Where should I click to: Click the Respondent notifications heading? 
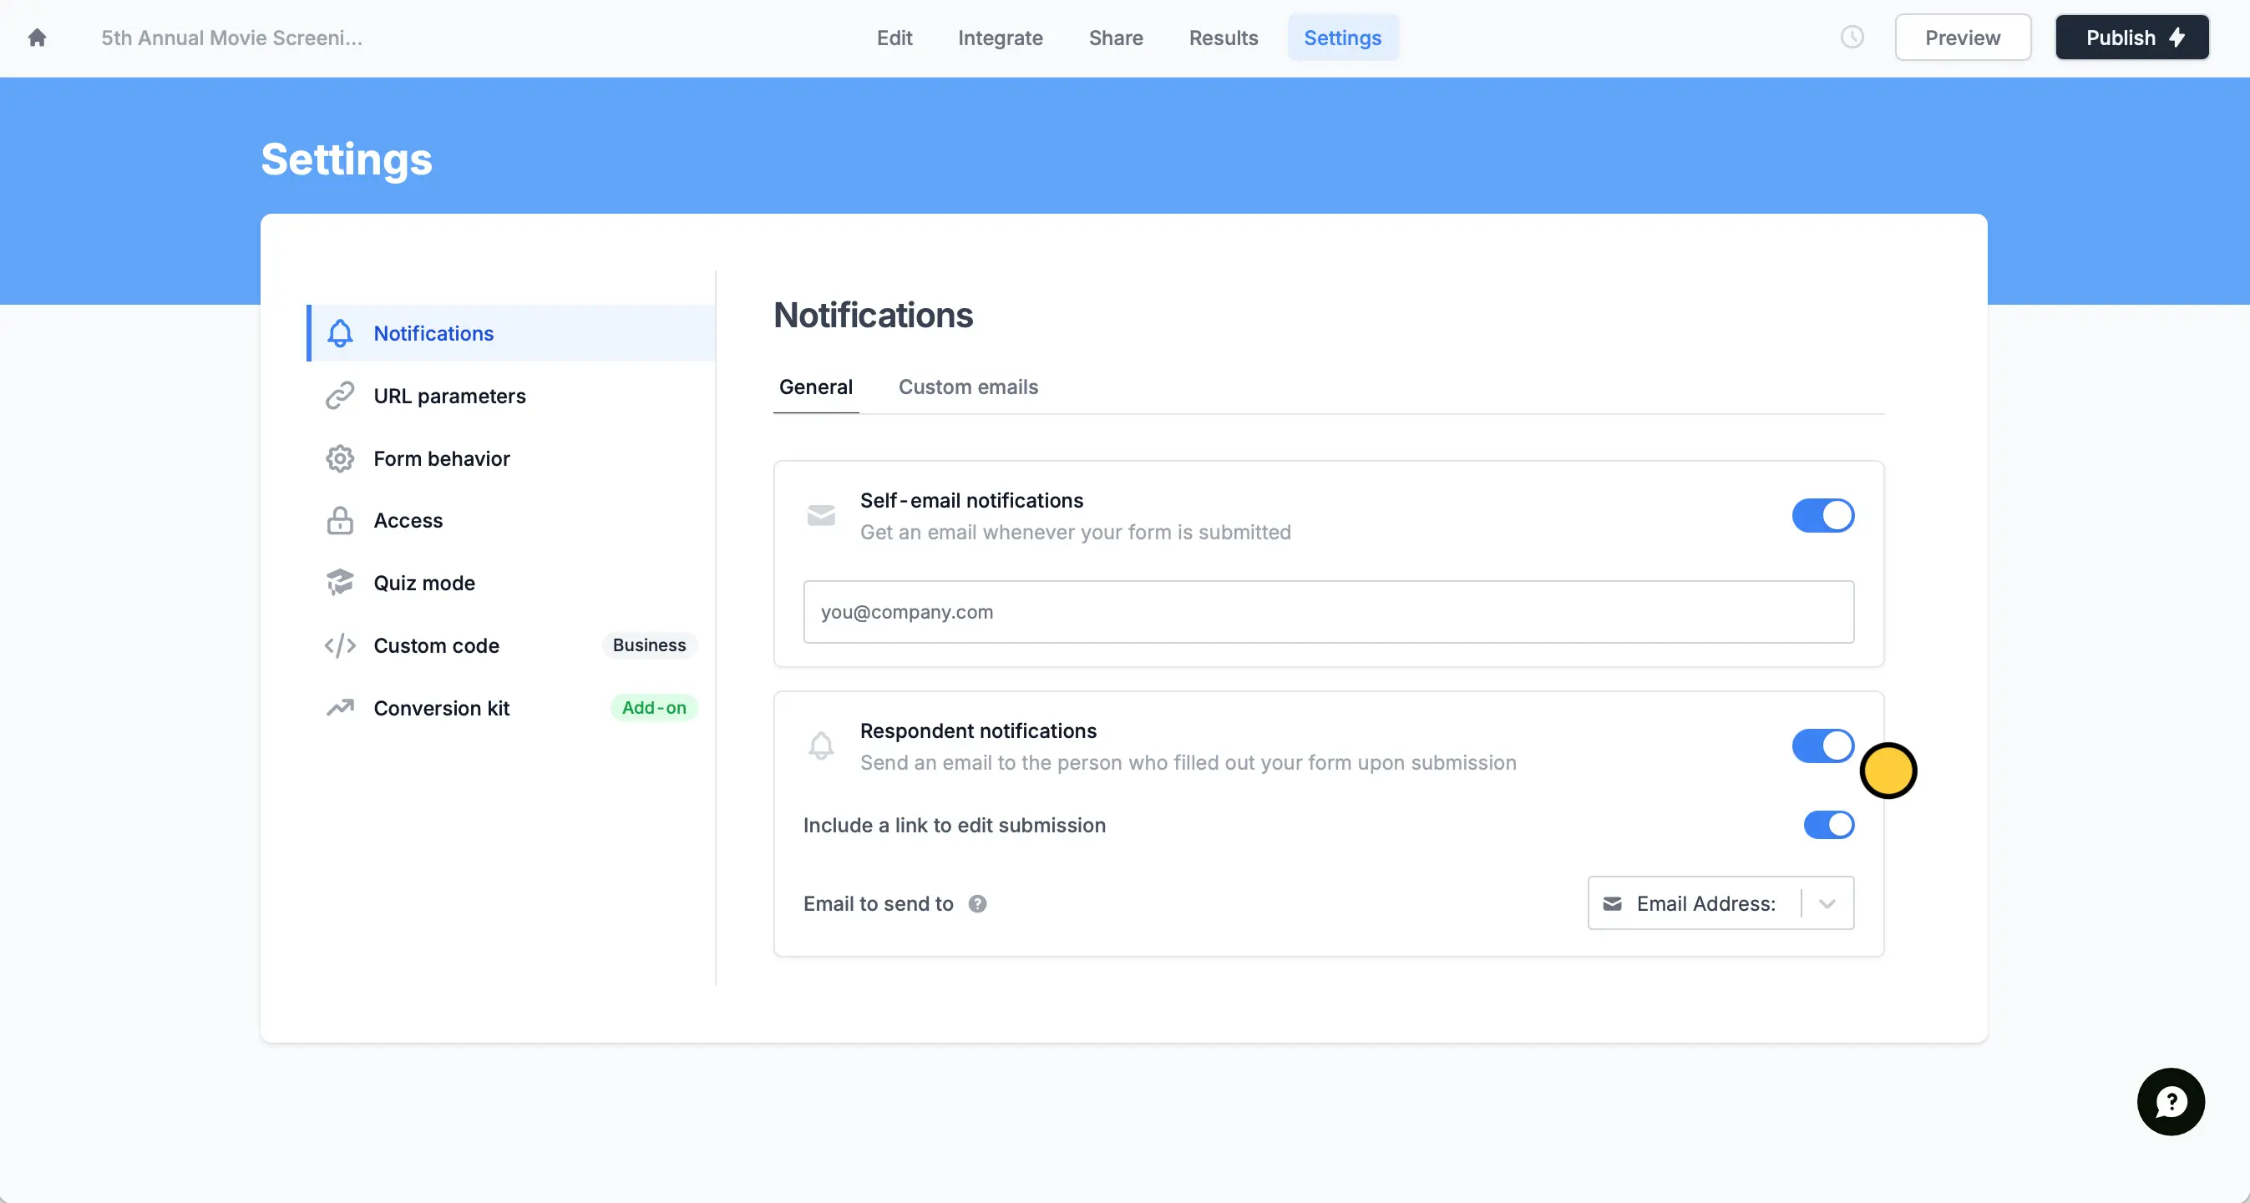(978, 731)
